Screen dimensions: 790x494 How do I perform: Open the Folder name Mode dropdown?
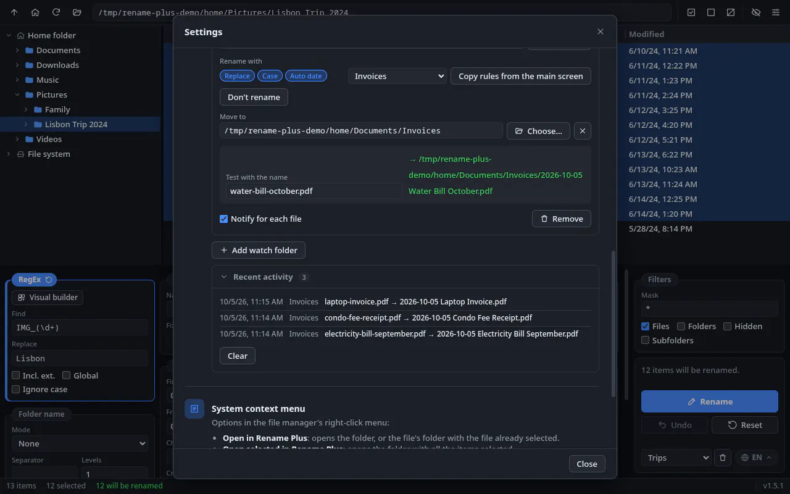tap(80, 443)
